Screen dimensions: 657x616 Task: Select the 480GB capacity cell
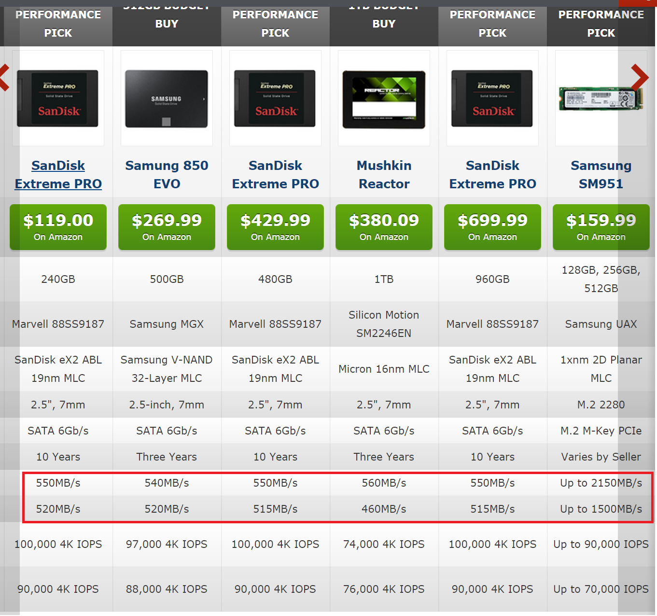click(x=275, y=279)
